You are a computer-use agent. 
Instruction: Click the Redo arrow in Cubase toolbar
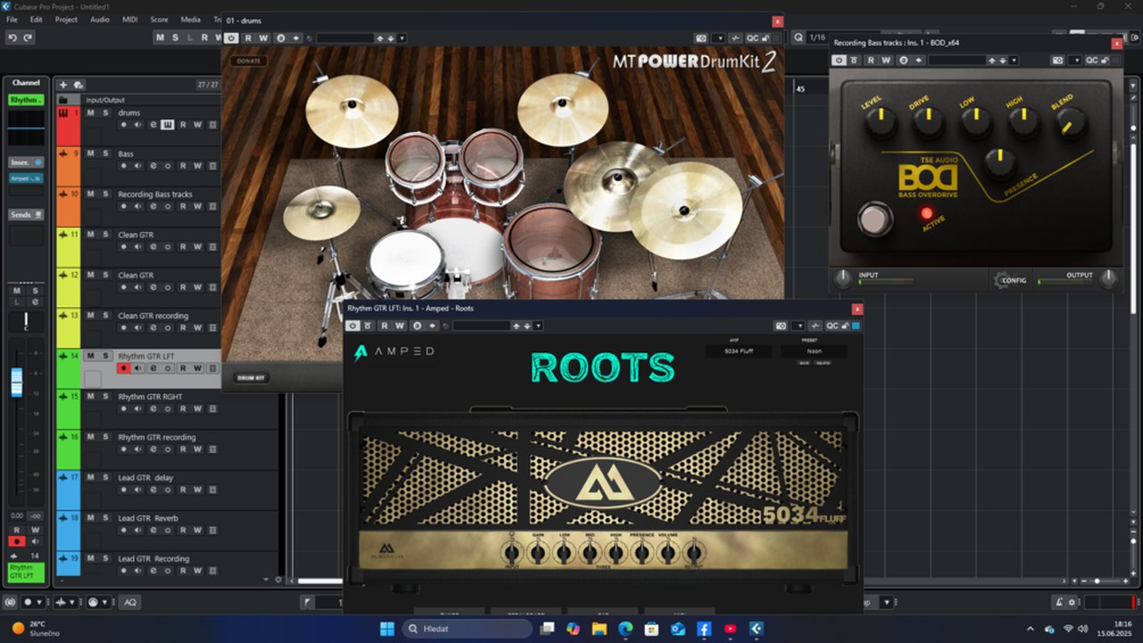[28, 38]
